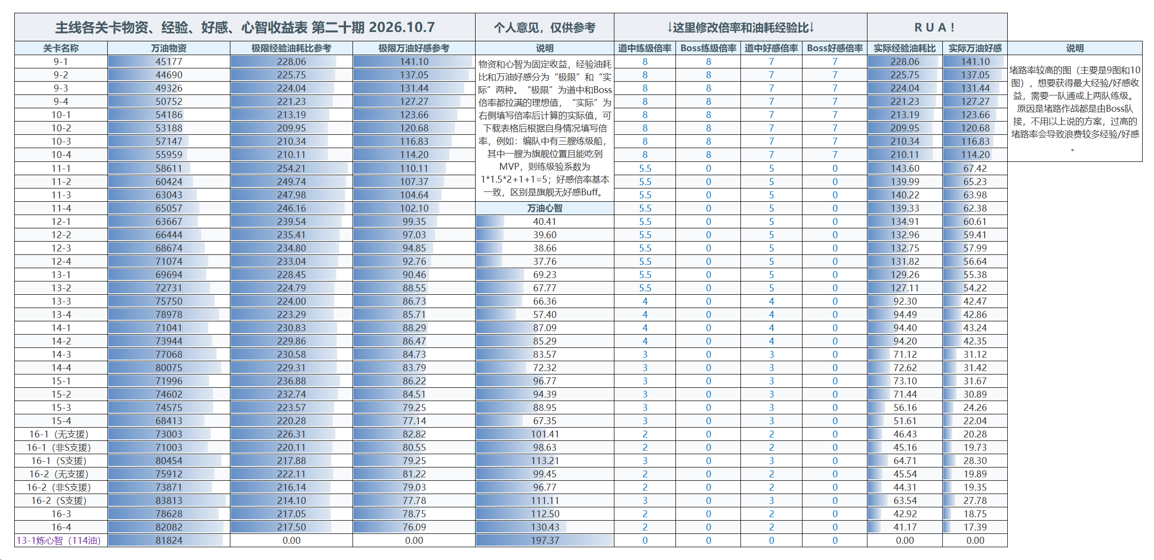Select stage cell 16-2（非S支援）
This screenshot has width=1154, height=560.
61,487
